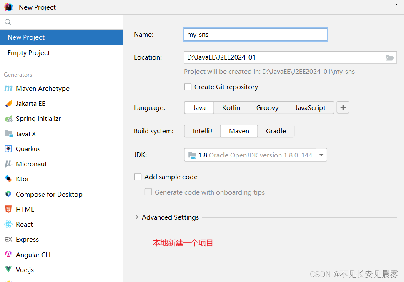Select Maven build system
Screen dimensions: 404x282
click(239, 131)
